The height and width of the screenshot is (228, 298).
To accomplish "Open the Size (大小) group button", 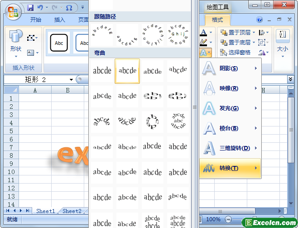I will [283, 44].
